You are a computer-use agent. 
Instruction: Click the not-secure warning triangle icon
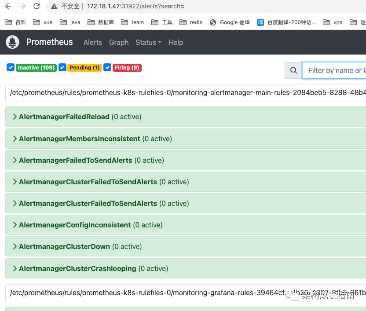tap(54, 6)
